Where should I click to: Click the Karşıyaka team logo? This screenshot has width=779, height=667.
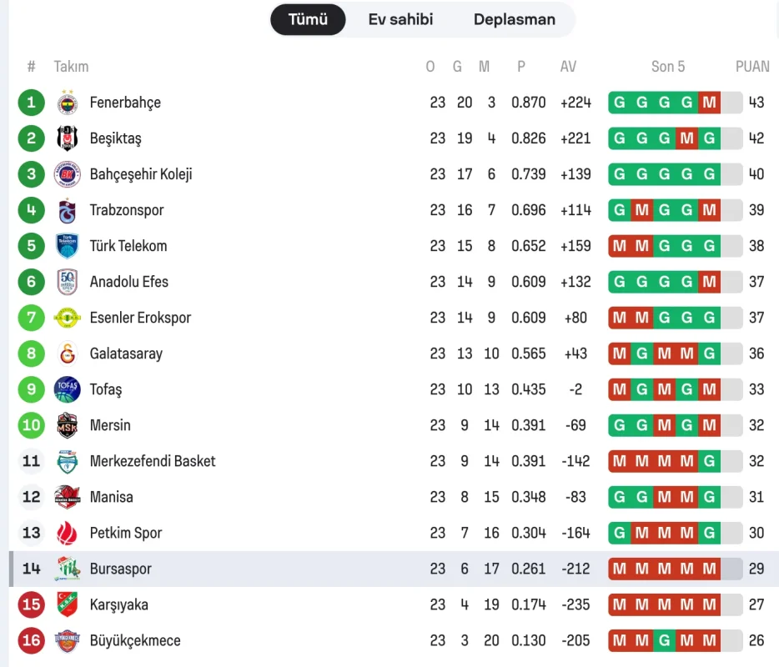(68, 604)
